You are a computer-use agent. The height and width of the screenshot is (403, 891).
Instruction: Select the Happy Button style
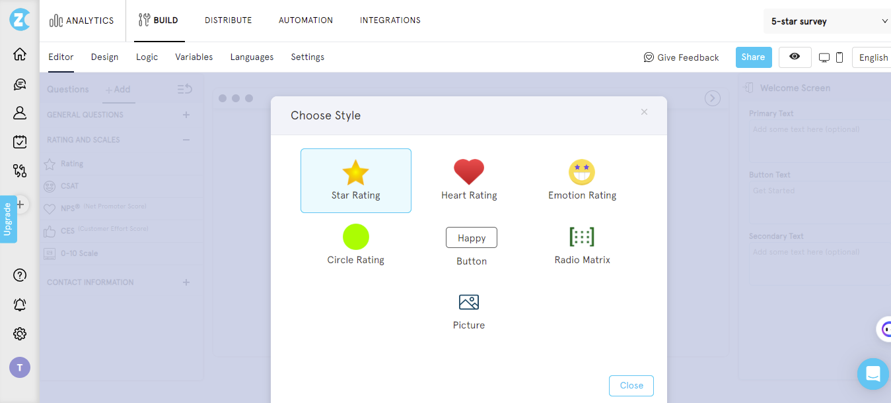click(x=471, y=237)
